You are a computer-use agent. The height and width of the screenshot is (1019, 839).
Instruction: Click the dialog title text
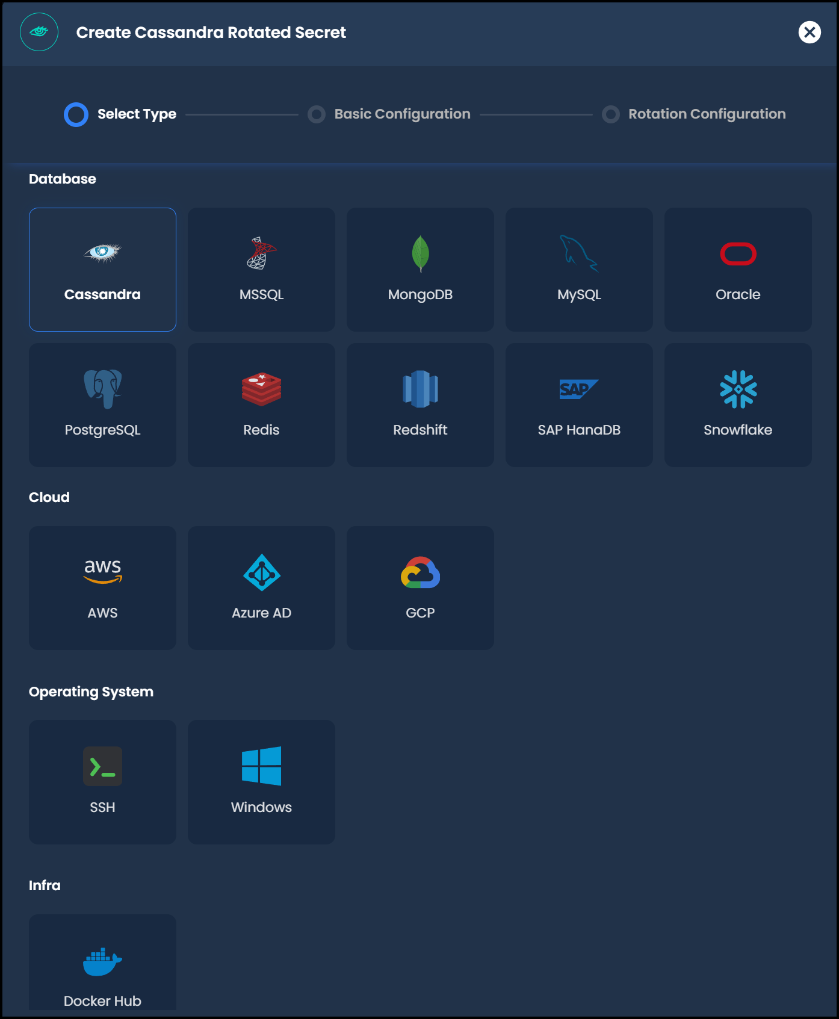(211, 33)
